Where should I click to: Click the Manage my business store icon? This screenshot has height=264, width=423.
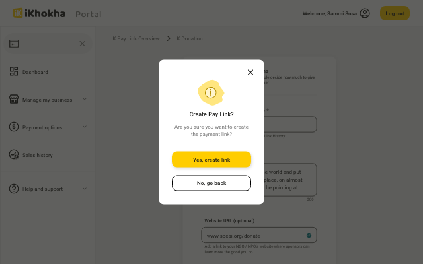[14, 100]
